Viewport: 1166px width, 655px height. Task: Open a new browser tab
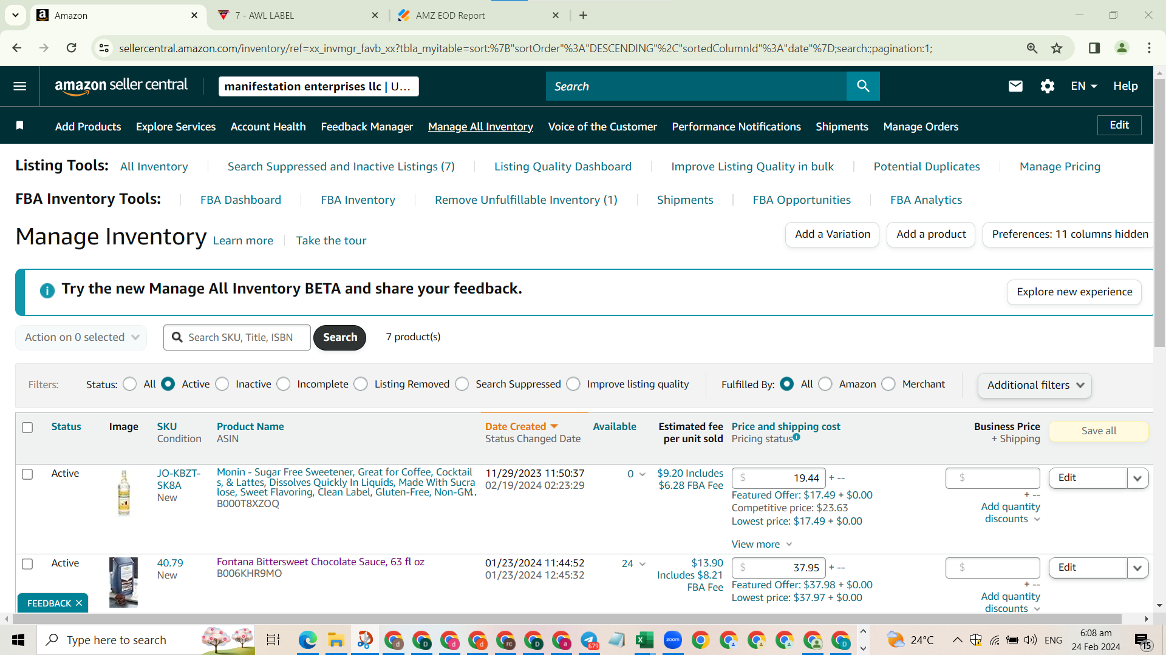(583, 15)
